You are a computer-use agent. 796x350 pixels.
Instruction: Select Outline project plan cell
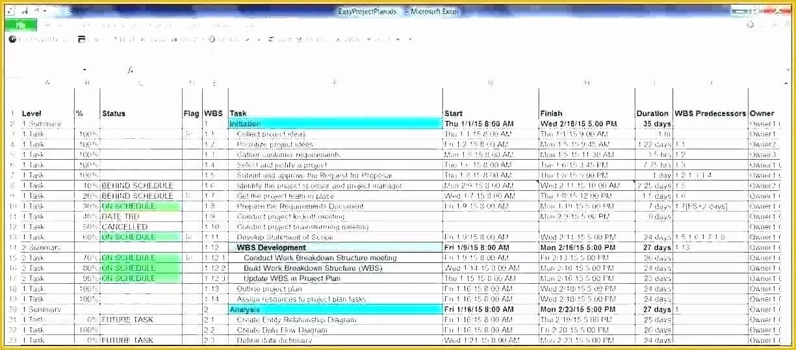[x=335, y=289]
